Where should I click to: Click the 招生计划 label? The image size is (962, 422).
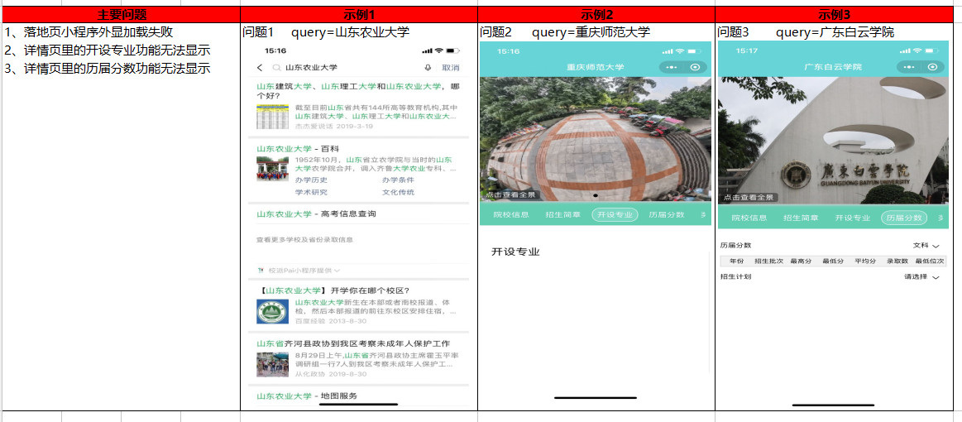[735, 276]
